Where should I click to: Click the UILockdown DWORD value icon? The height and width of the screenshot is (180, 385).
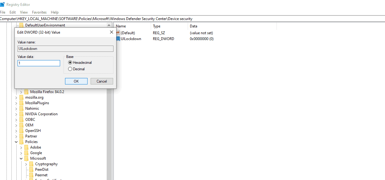tap(118, 39)
